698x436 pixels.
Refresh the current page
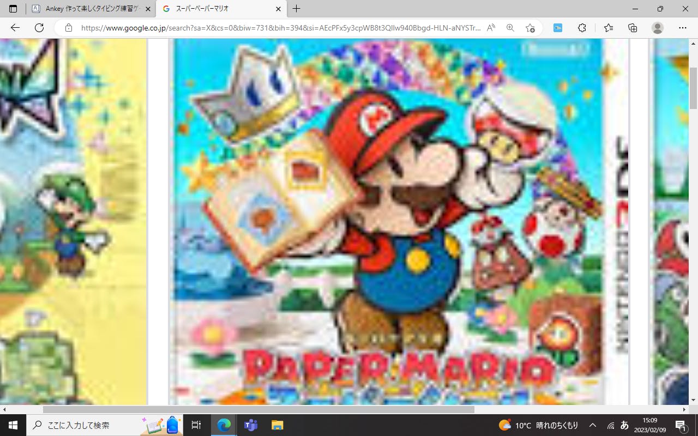click(39, 28)
